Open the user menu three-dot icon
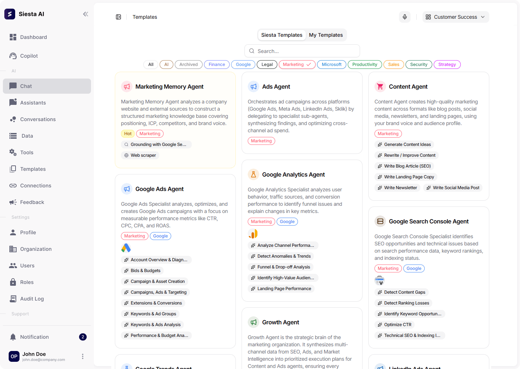The image size is (520, 369). pos(83,356)
